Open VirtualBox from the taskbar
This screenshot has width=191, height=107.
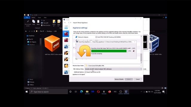(126, 92)
